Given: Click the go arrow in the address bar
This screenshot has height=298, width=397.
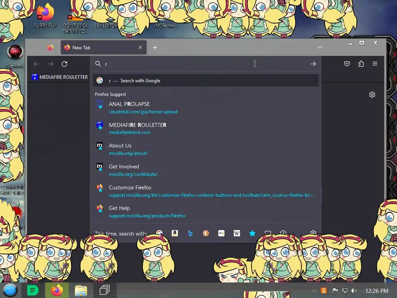Looking at the screenshot, I should click(313, 64).
